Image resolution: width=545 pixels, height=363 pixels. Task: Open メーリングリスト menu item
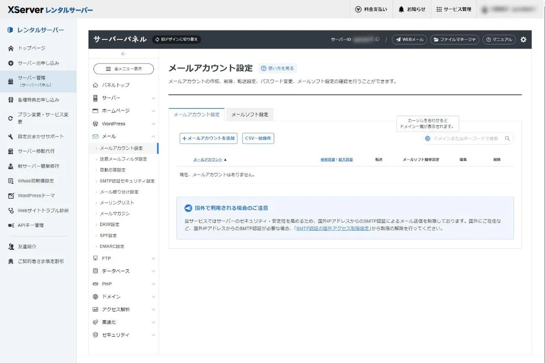[x=117, y=203]
